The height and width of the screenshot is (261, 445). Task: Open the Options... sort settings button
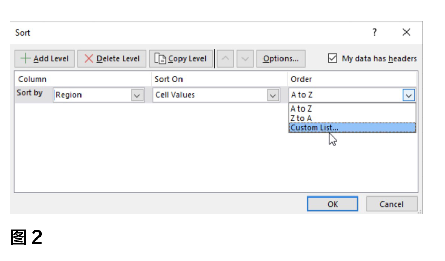pyautogui.click(x=280, y=59)
